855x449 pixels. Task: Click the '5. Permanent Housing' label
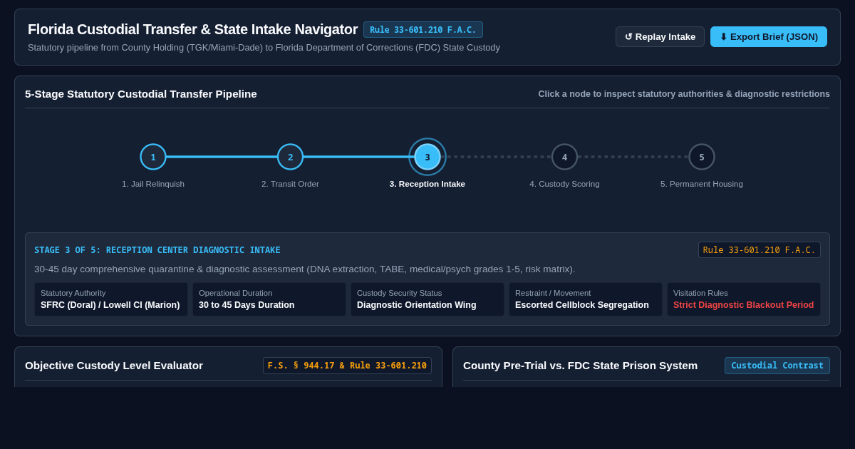[x=702, y=184]
